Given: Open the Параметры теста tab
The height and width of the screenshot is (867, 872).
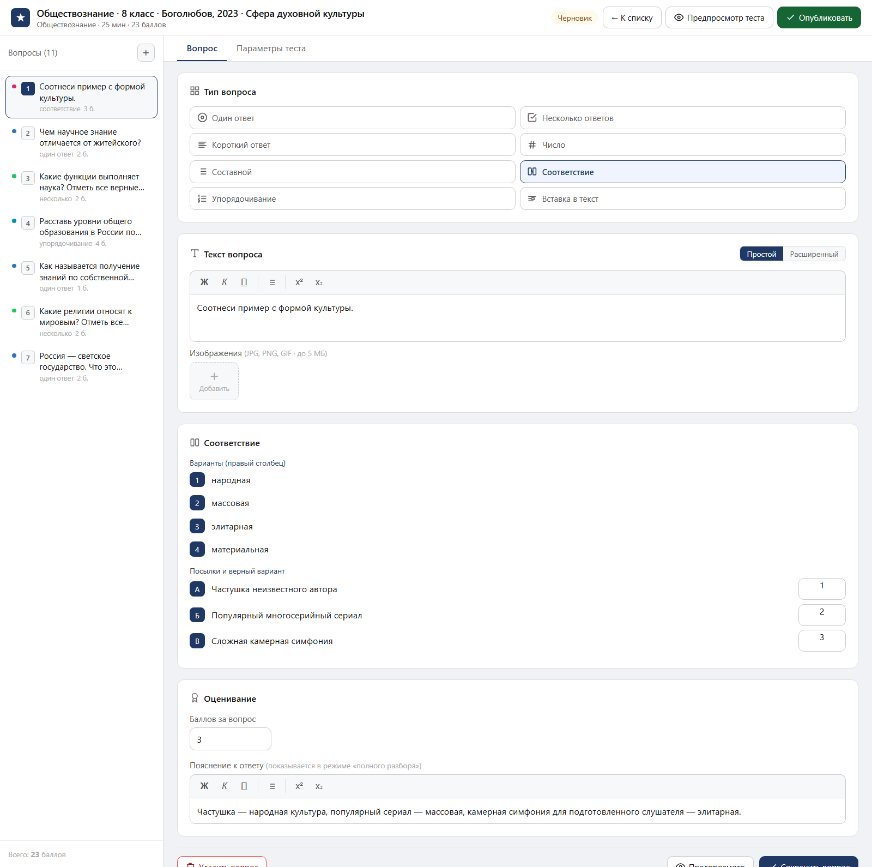Looking at the screenshot, I should coord(271,49).
